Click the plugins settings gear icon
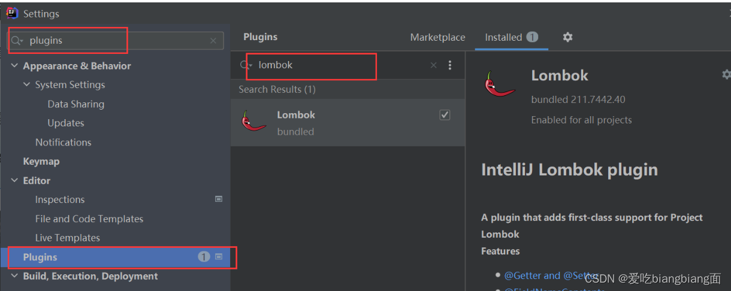 (567, 37)
